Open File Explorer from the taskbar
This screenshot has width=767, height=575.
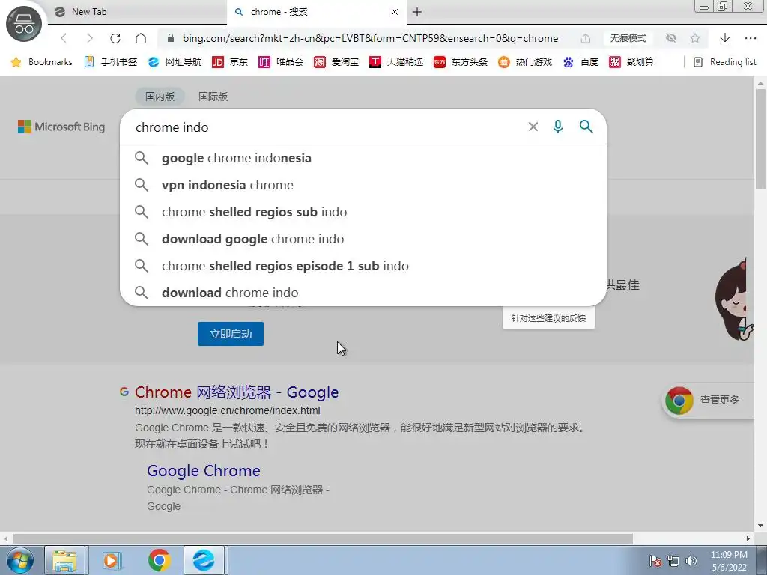point(65,560)
